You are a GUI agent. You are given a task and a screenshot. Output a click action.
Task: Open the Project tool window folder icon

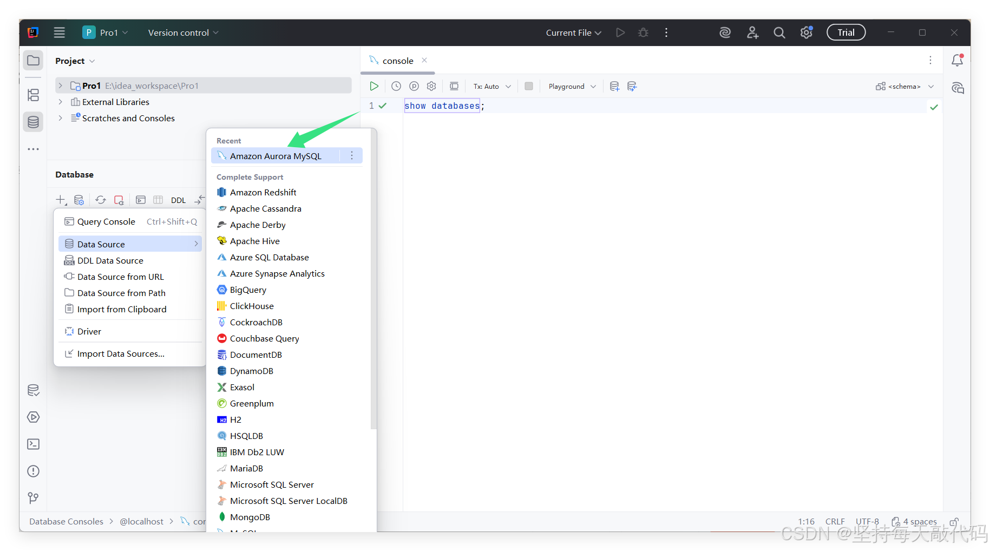pyautogui.click(x=34, y=61)
